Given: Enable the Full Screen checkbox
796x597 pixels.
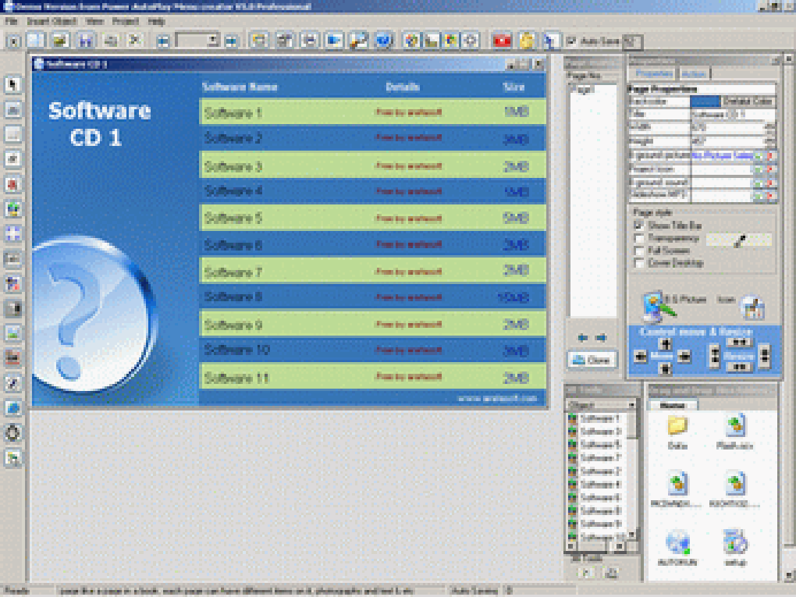Looking at the screenshot, I should coord(638,251).
